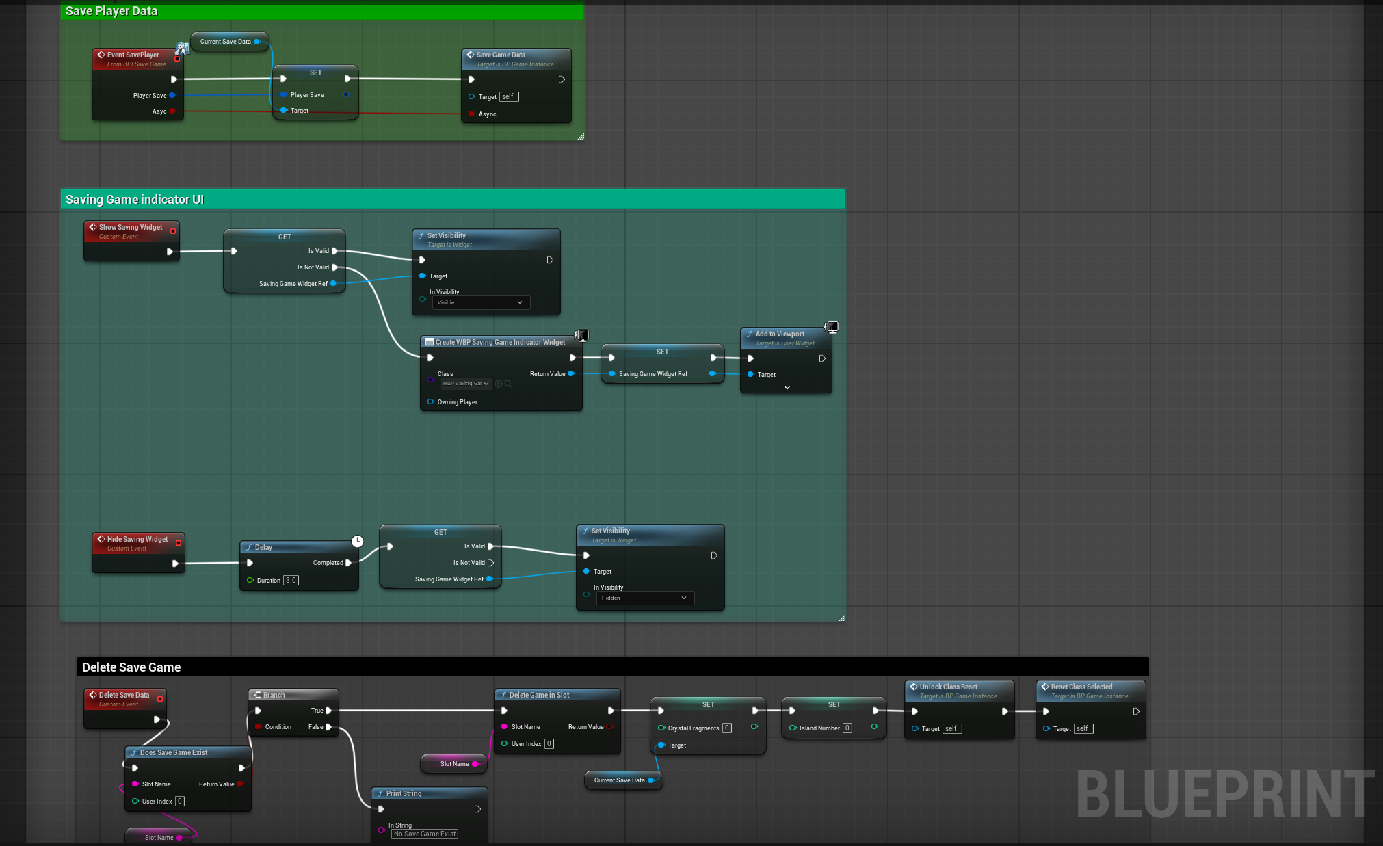Click resize handle of Save Player Data comment box
Screen dimensions: 1383x846
[581, 137]
